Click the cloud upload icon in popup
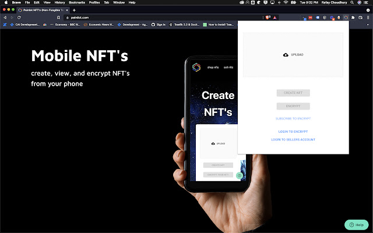The width and height of the screenshot is (373, 233). 286,55
